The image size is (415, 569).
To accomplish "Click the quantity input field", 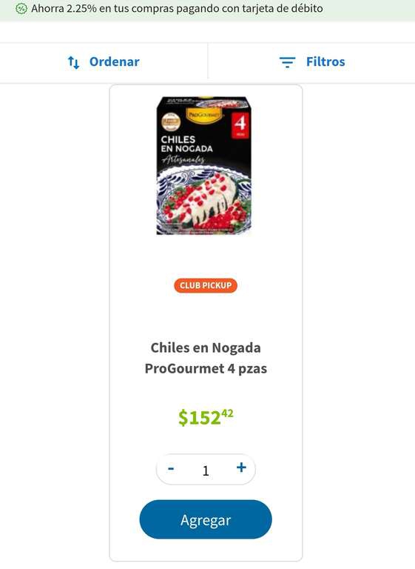I will [206, 470].
